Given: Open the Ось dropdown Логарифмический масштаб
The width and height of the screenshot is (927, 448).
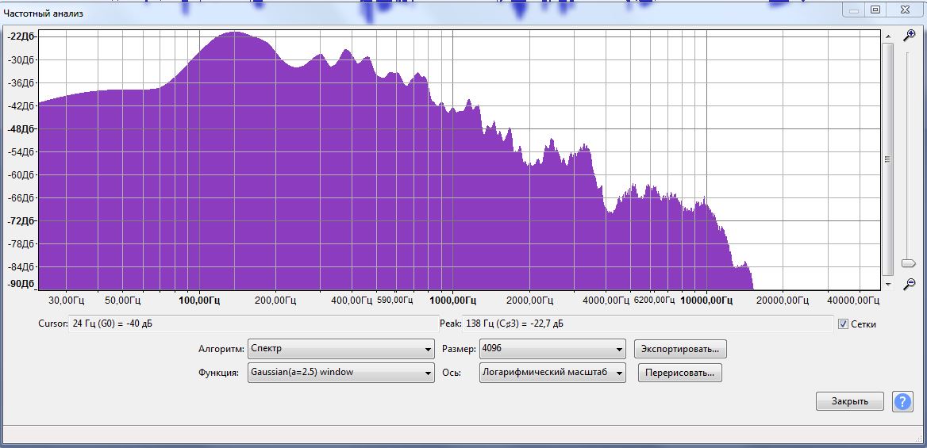Looking at the screenshot, I should (x=552, y=373).
